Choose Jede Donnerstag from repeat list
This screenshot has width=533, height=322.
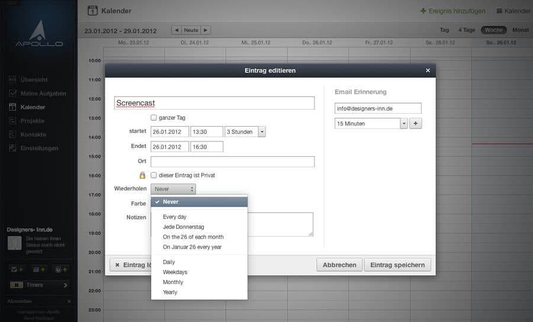tap(184, 227)
